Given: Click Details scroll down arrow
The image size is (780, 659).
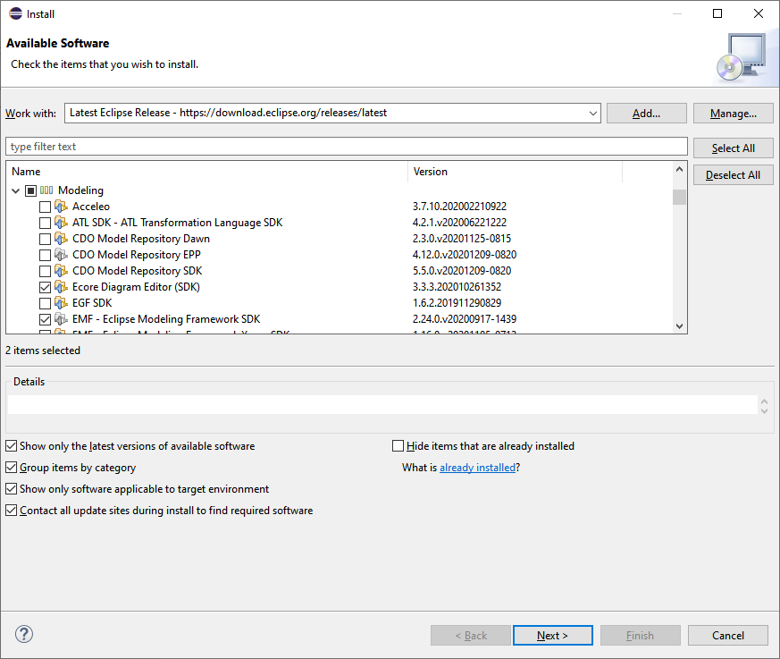Looking at the screenshot, I should pyautogui.click(x=765, y=410).
